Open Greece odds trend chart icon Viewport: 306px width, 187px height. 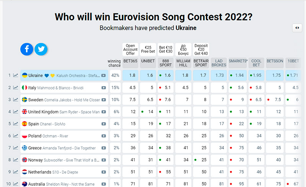(16, 148)
